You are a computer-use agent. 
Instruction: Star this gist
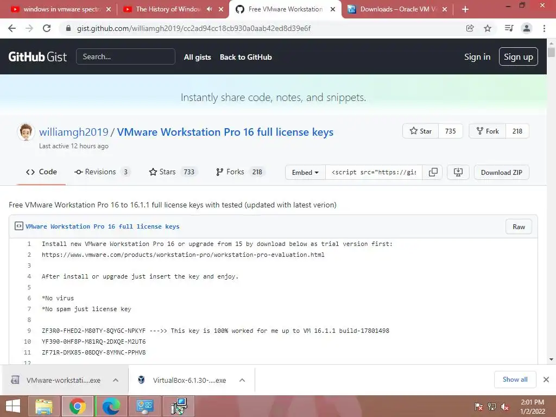(x=421, y=131)
